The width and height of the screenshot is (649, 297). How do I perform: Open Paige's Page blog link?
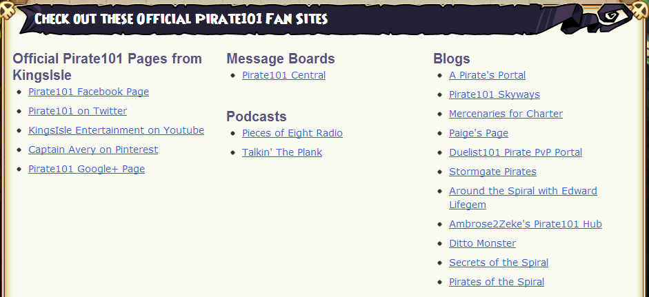click(479, 133)
